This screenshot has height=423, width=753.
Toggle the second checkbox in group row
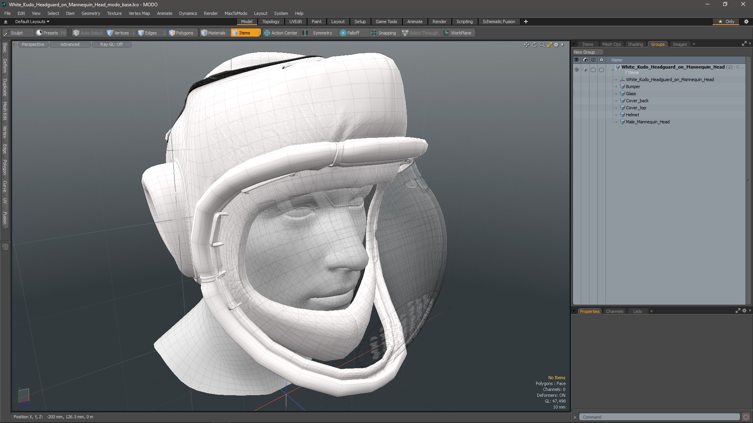(x=601, y=70)
